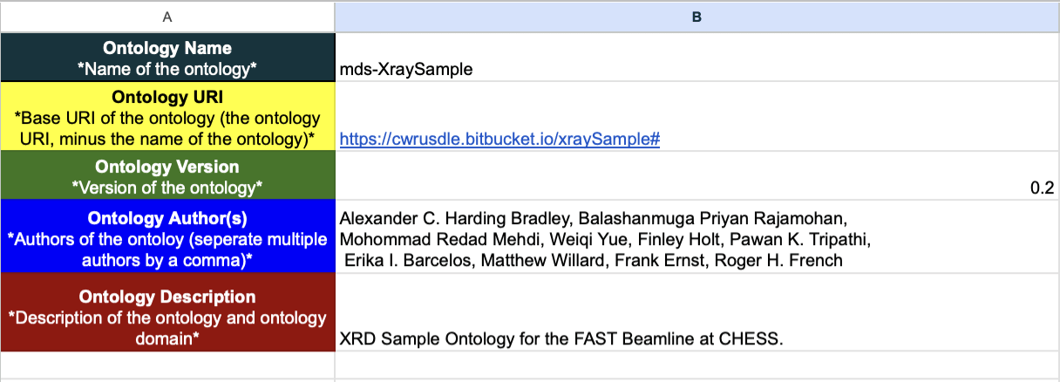Viewport: 1060px width, 382px height.
Task: Select column A header
Action: point(167,16)
